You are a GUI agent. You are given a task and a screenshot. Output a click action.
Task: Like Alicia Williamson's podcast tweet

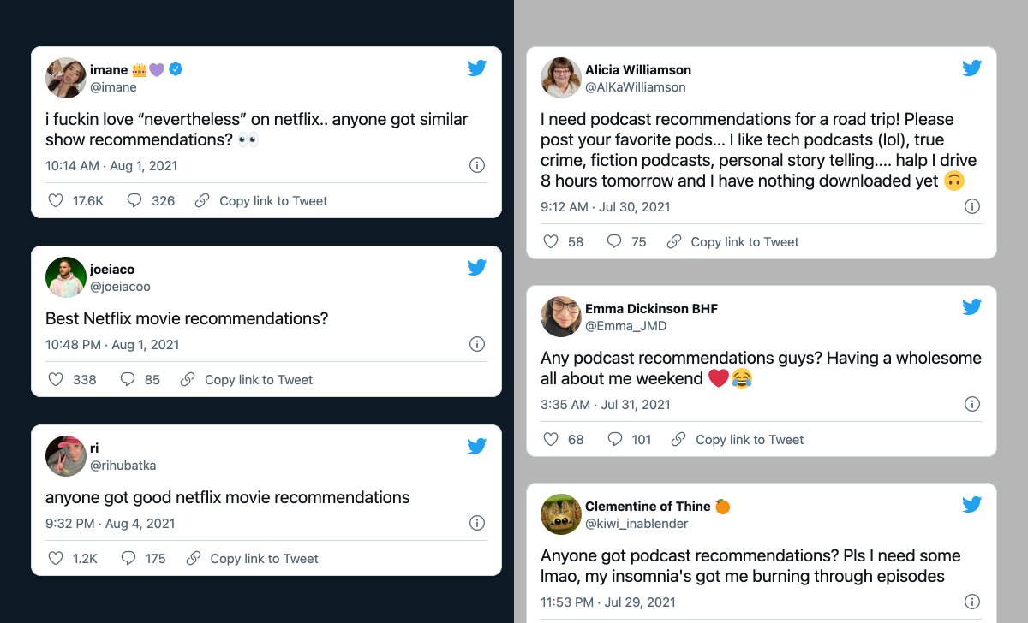pyautogui.click(x=552, y=242)
